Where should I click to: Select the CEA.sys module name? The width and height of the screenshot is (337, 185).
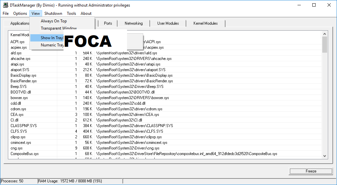(x=17, y=114)
